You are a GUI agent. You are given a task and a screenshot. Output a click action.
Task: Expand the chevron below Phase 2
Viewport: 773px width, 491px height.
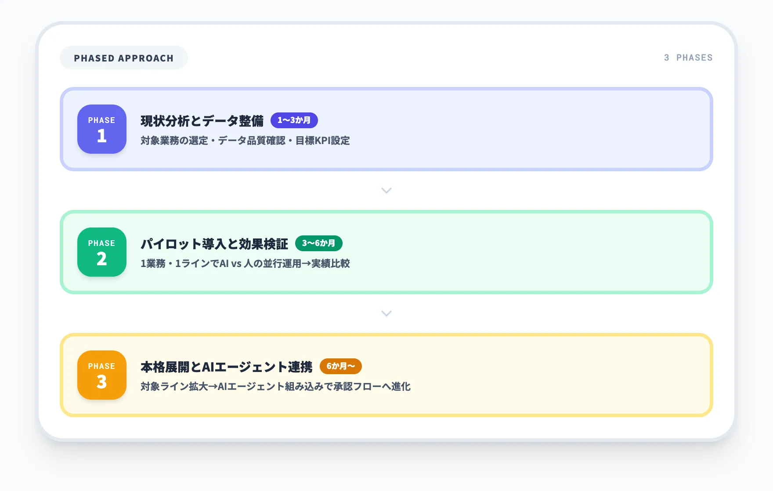[x=386, y=313]
